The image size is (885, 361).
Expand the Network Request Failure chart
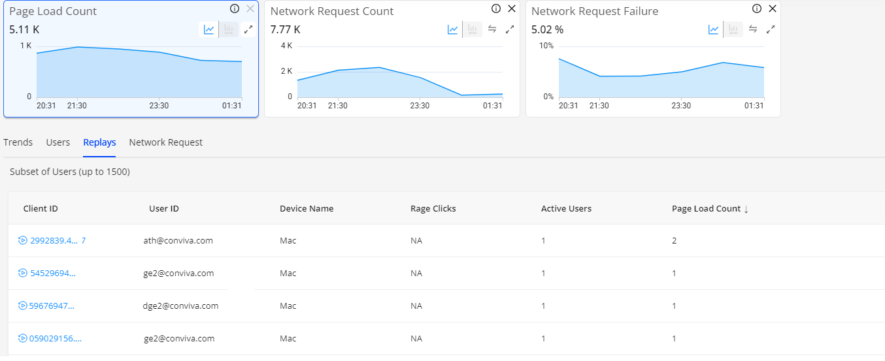tap(771, 29)
